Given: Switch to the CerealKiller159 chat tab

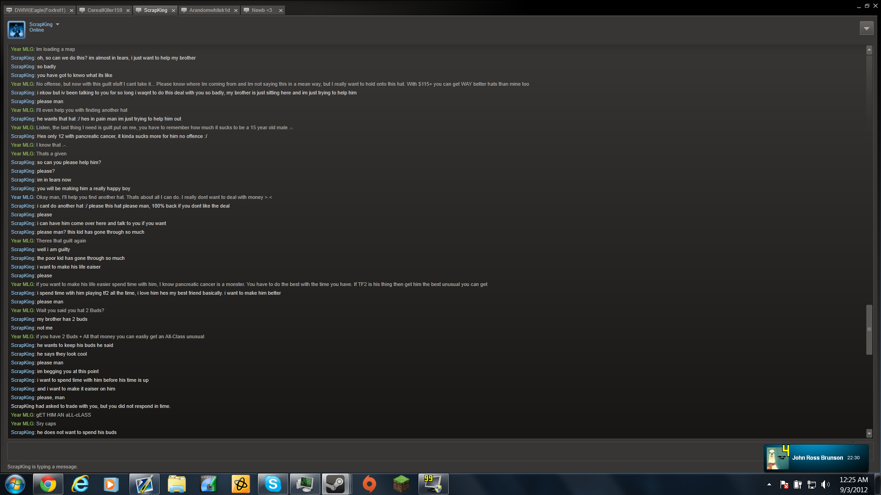Looking at the screenshot, I should [x=105, y=10].
